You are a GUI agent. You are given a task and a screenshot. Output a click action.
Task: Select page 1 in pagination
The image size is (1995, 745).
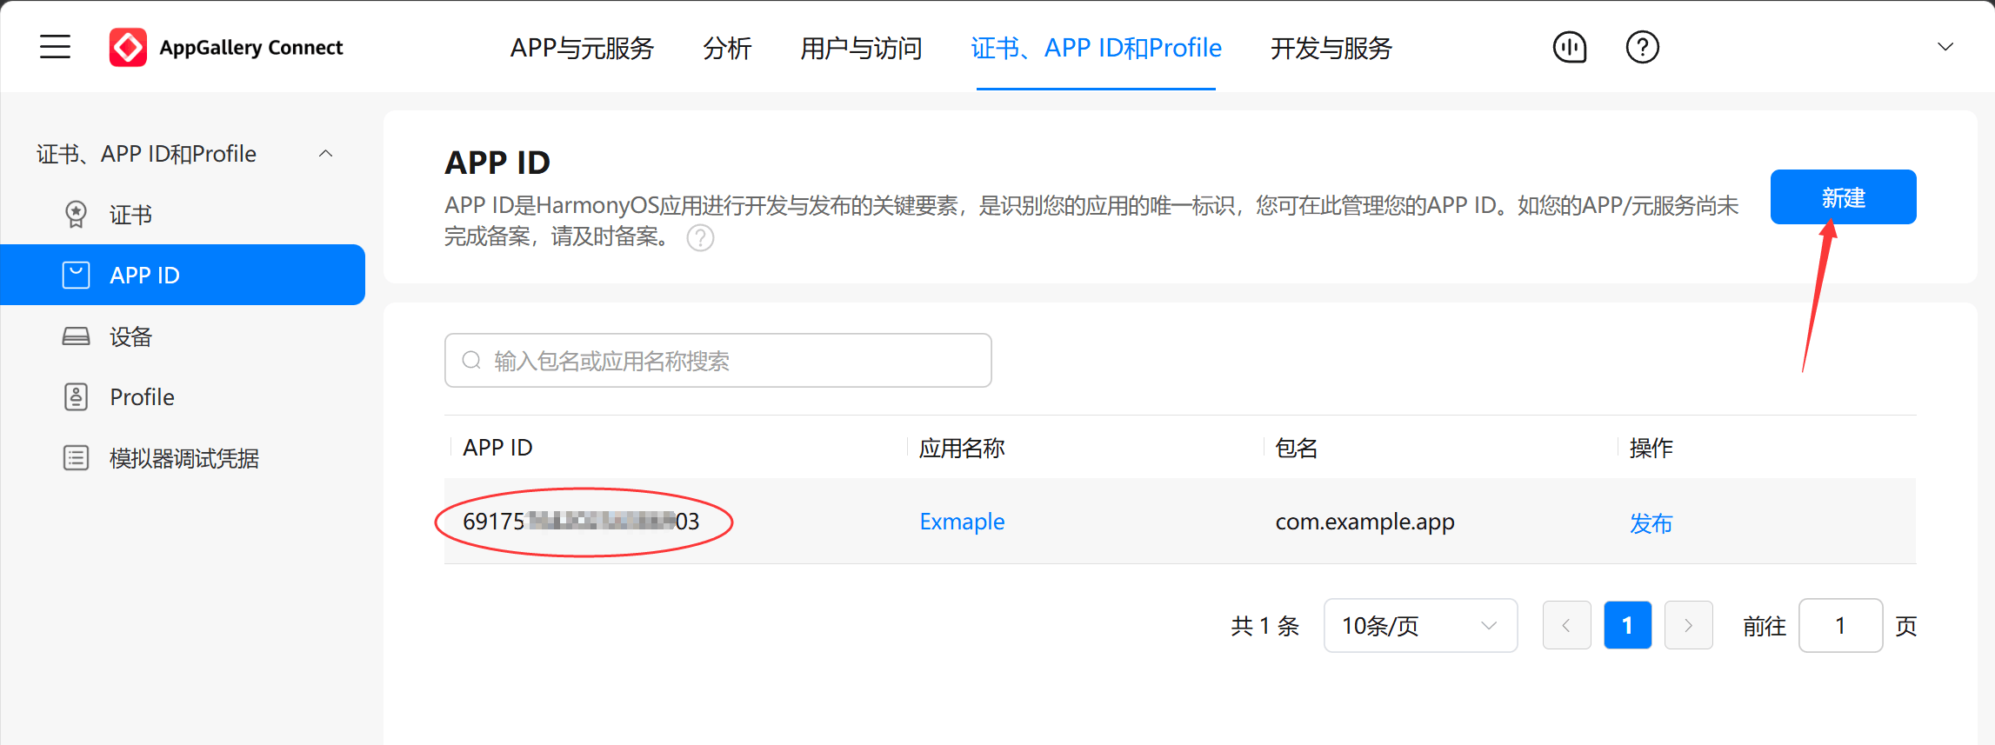point(1627,625)
